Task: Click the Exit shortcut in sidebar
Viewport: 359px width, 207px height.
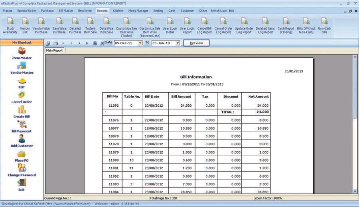Action: coord(22,185)
